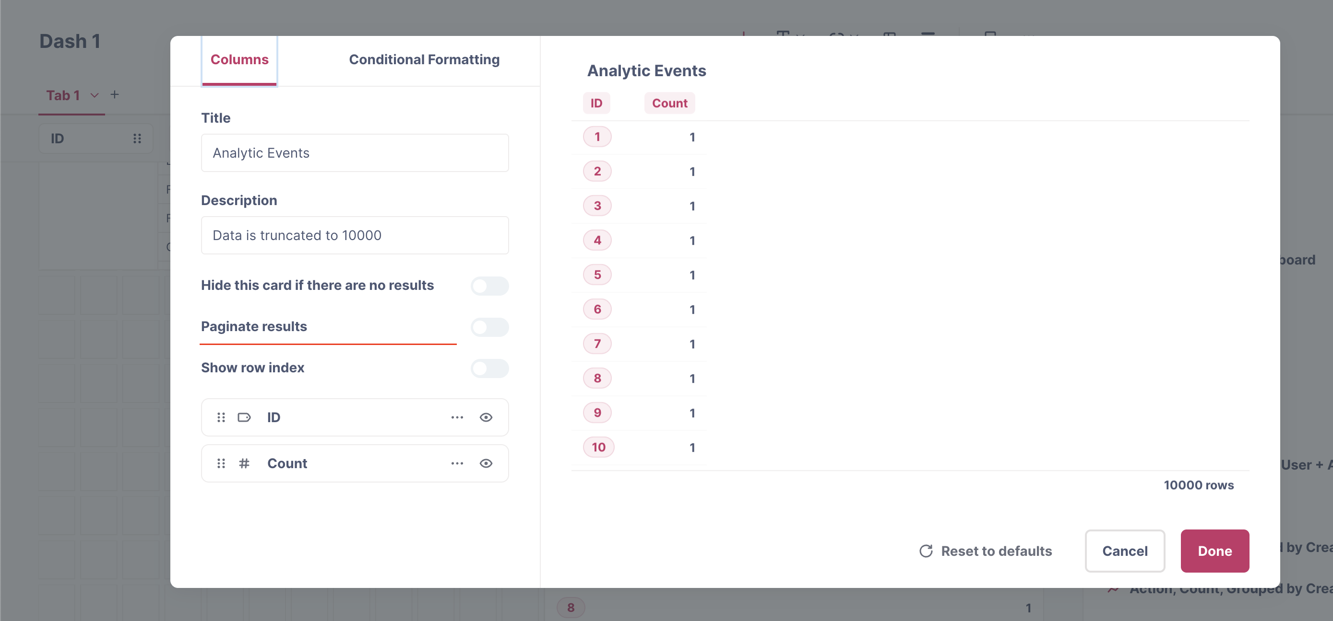Switch to the Conditional Formatting tab

click(424, 59)
